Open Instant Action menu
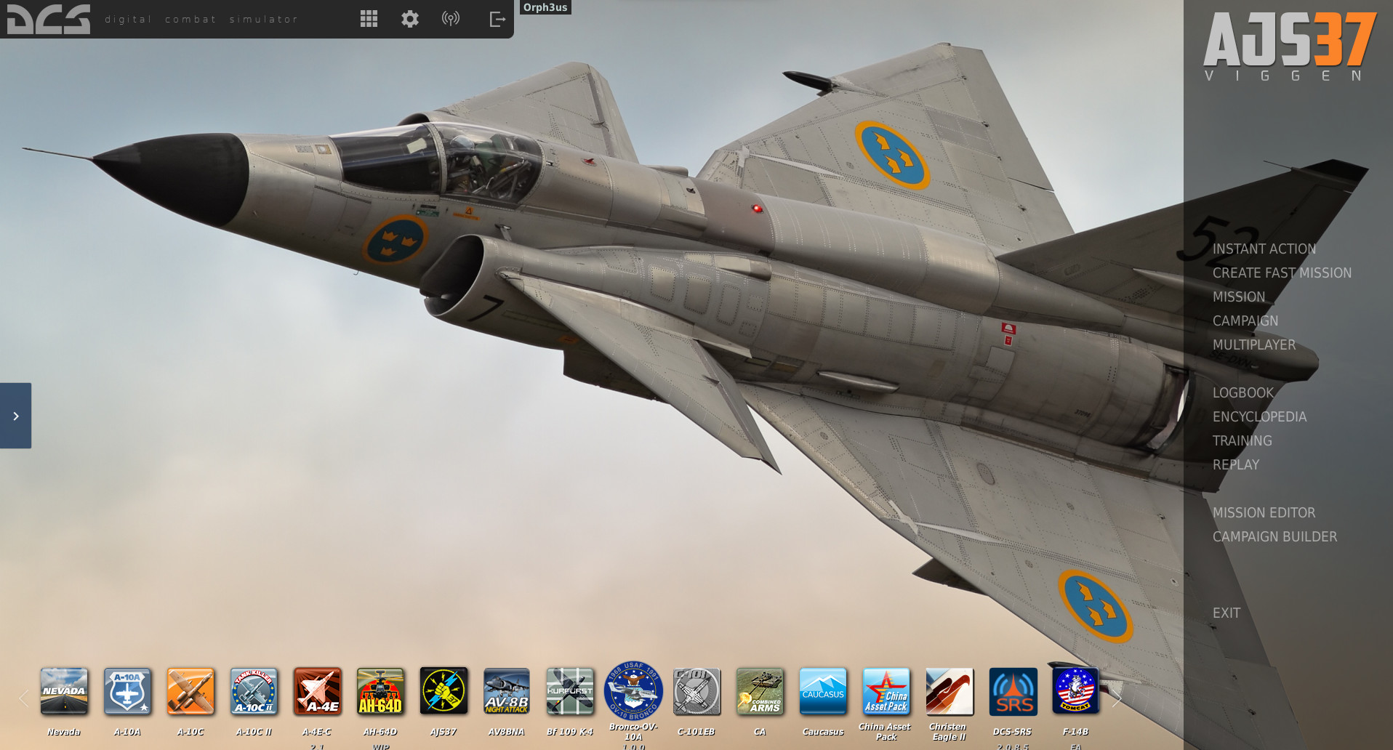 click(1264, 249)
